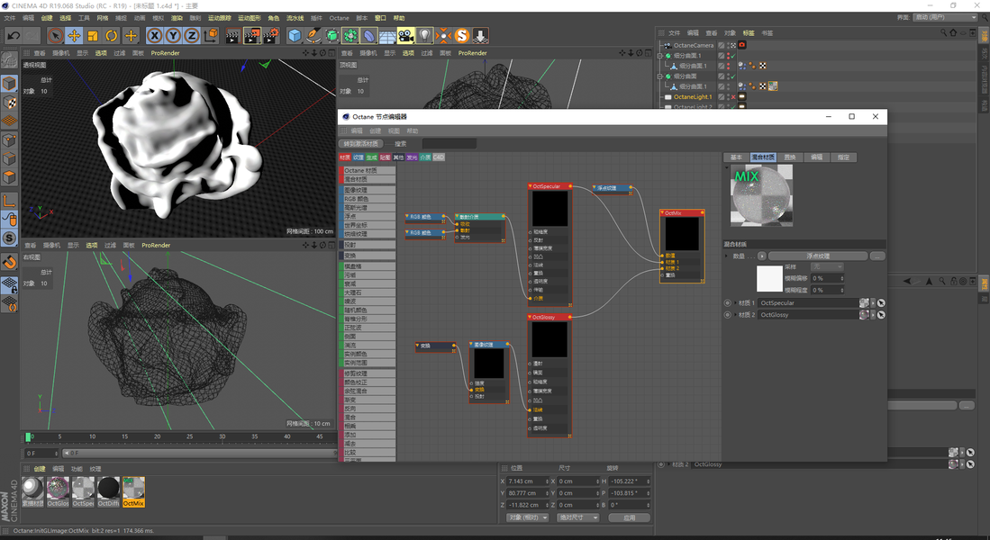Screen dimensions: 990x540
Task: Toggle the Z axis lock
Action: [x=191, y=36]
